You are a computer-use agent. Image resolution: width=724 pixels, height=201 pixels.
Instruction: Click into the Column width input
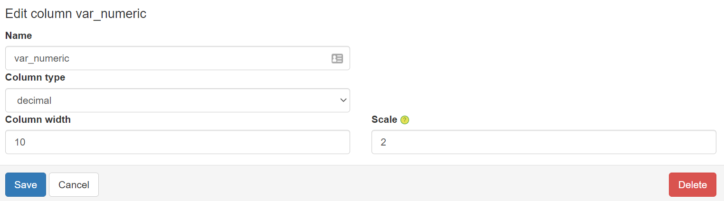177,142
